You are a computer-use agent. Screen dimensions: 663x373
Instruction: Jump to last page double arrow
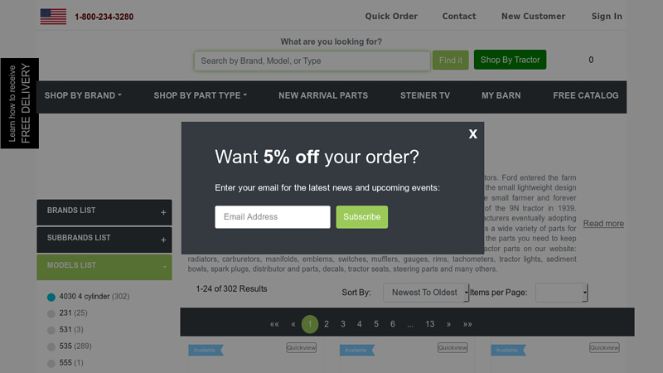[x=467, y=324]
